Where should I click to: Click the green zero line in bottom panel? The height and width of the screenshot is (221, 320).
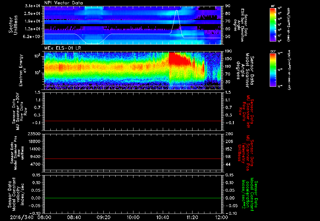[x=132, y=198]
